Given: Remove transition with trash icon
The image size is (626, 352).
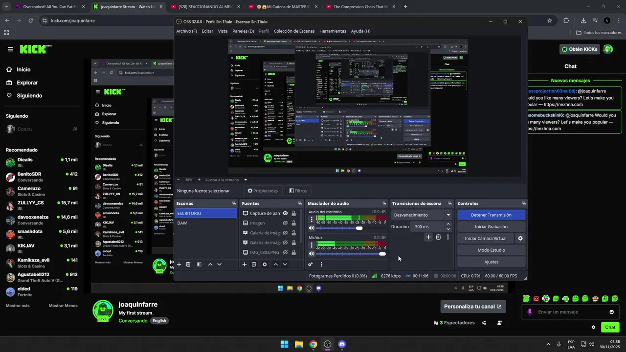Looking at the screenshot, I should click(x=438, y=237).
